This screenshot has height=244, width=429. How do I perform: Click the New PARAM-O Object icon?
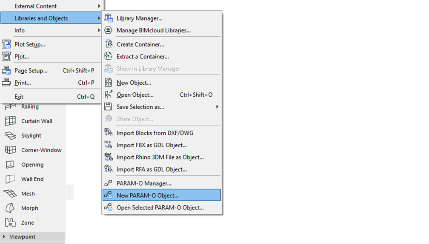tap(109, 195)
